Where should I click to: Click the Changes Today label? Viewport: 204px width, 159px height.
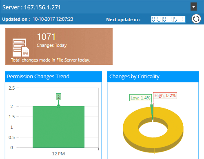[51, 45]
